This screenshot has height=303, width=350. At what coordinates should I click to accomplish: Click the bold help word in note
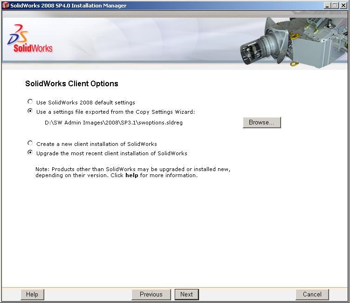pos(132,175)
